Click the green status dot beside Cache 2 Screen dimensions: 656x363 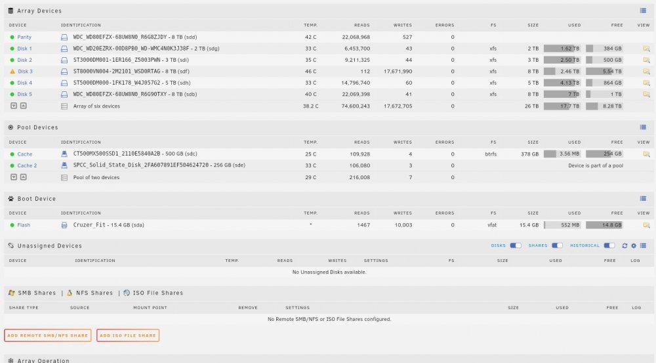(x=12, y=166)
